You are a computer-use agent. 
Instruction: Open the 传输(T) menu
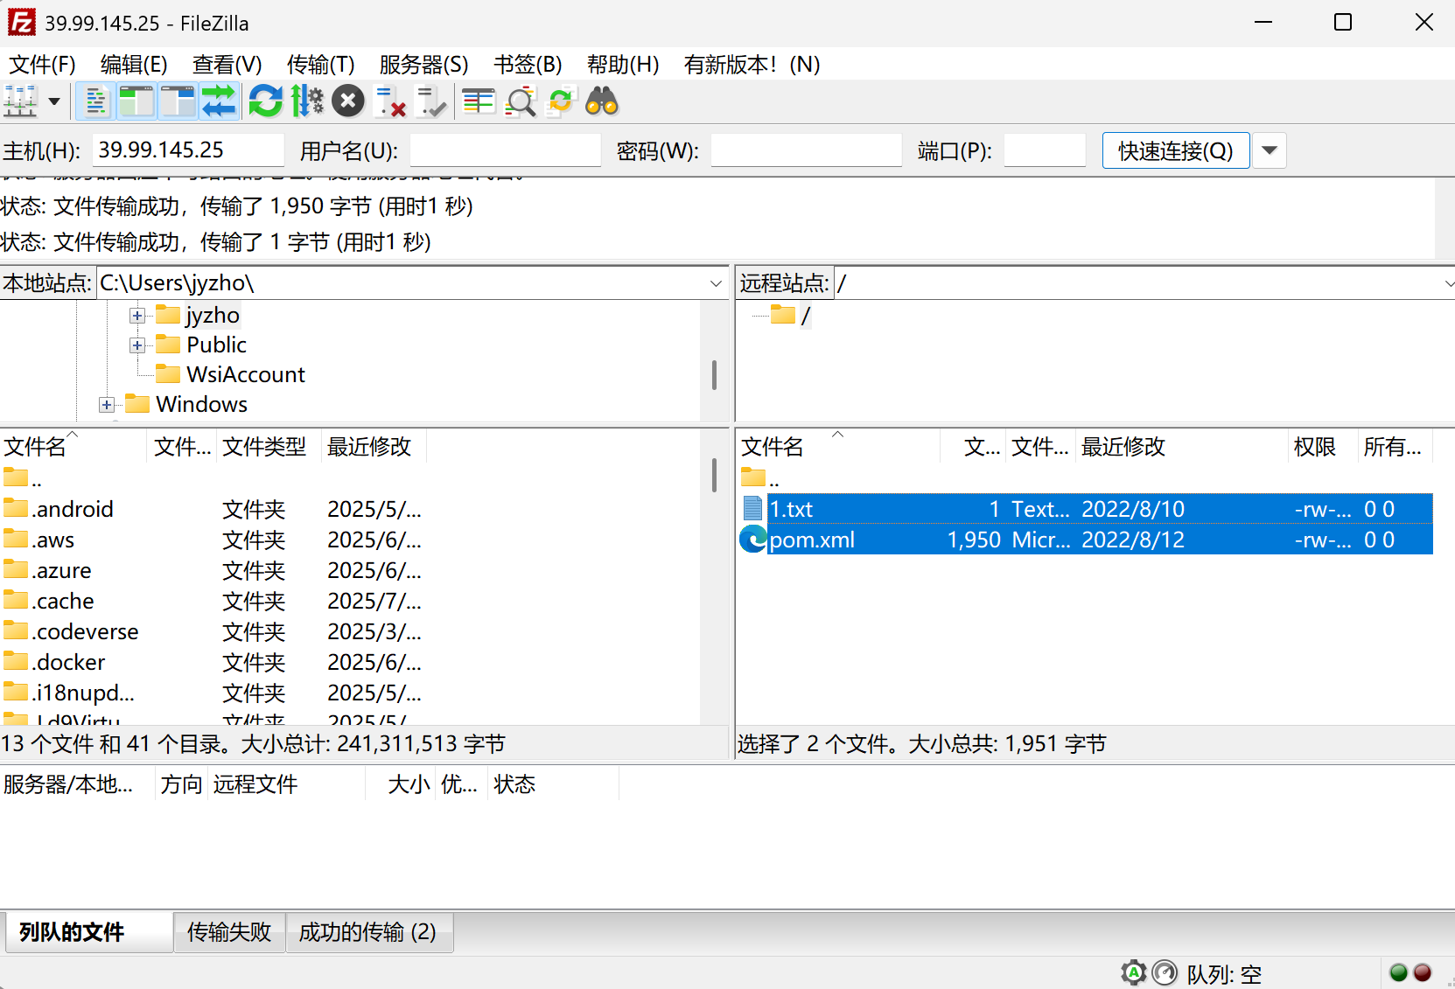click(x=320, y=65)
